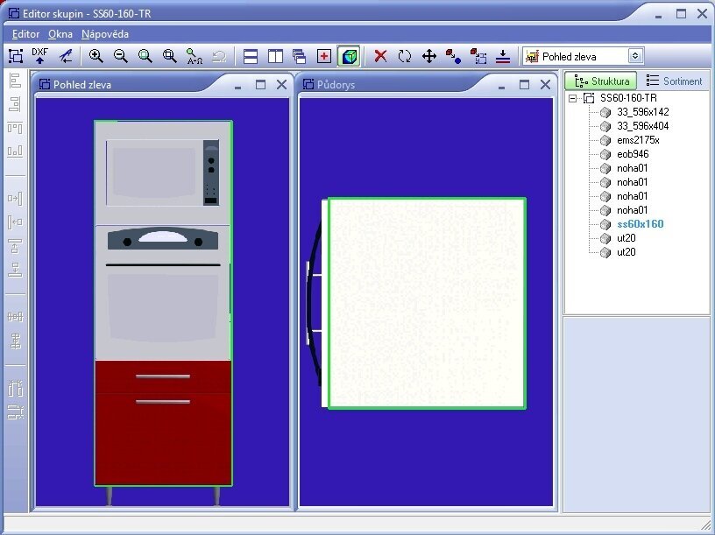The width and height of the screenshot is (715, 535).
Task: Toggle the red plus toolbar button
Action: [324, 56]
